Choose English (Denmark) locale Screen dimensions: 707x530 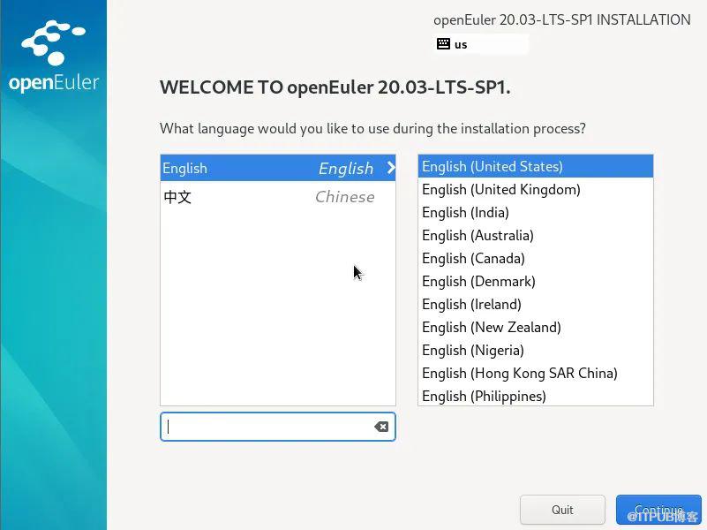pyautogui.click(x=536, y=282)
